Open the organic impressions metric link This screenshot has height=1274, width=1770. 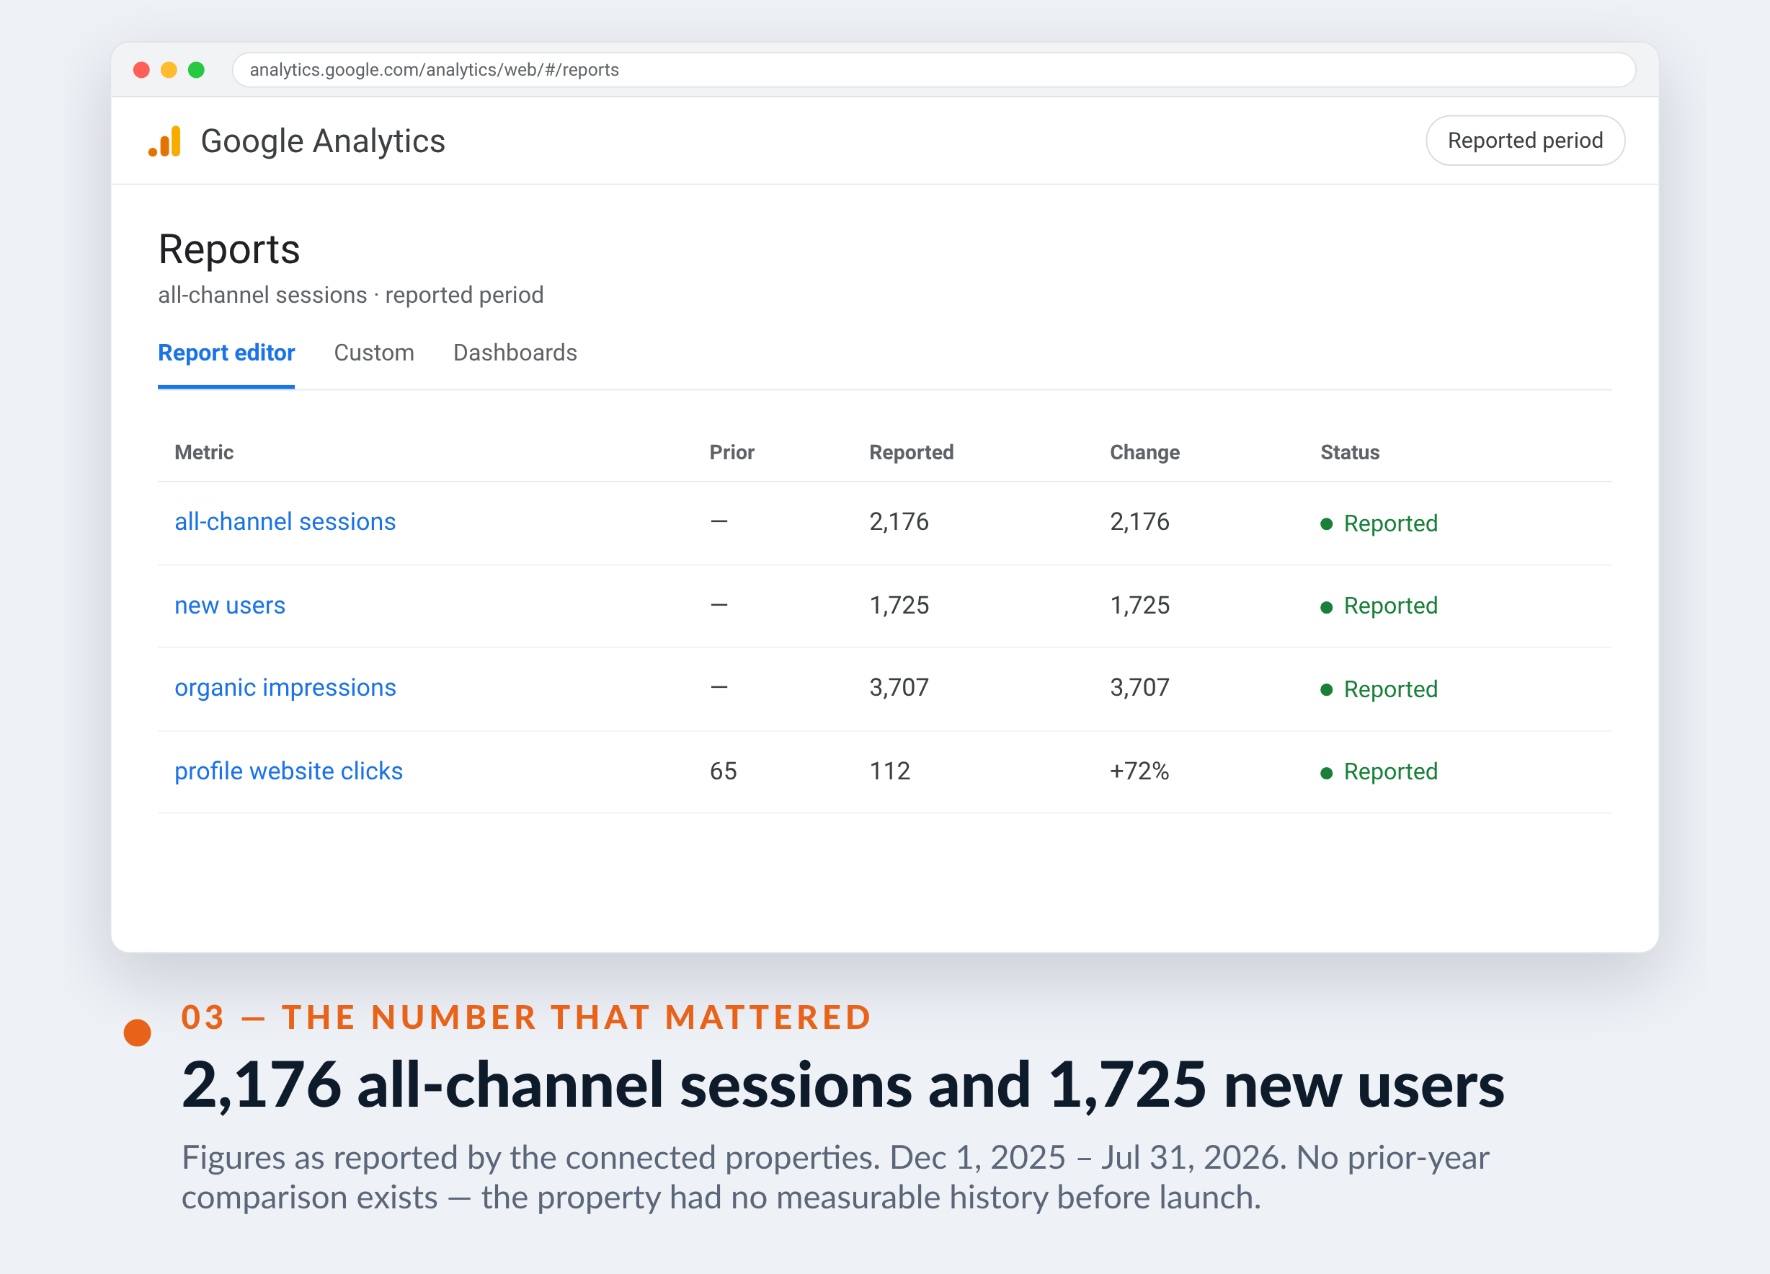coord(285,688)
